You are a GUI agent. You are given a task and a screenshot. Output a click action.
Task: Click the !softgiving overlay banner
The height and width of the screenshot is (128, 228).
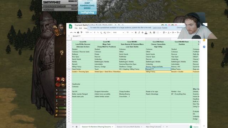click(87, 12)
